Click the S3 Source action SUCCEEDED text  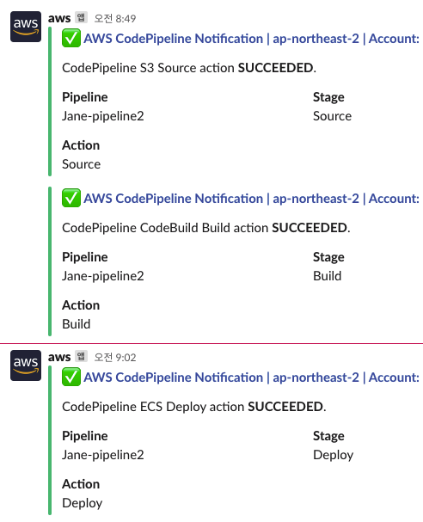189,68
